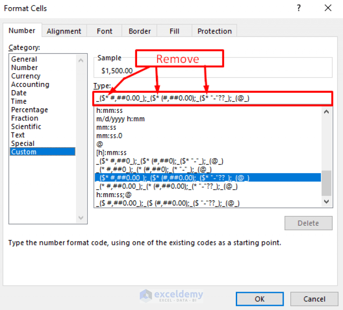
Task: Select the _(* #,##0.00_) format row
Action: tap(208, 186)
